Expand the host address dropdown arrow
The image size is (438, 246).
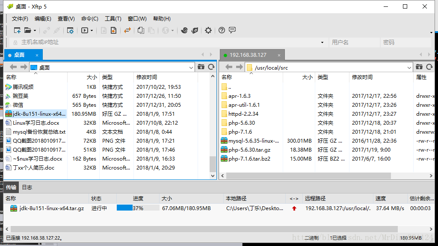click(x=322, y=42)
